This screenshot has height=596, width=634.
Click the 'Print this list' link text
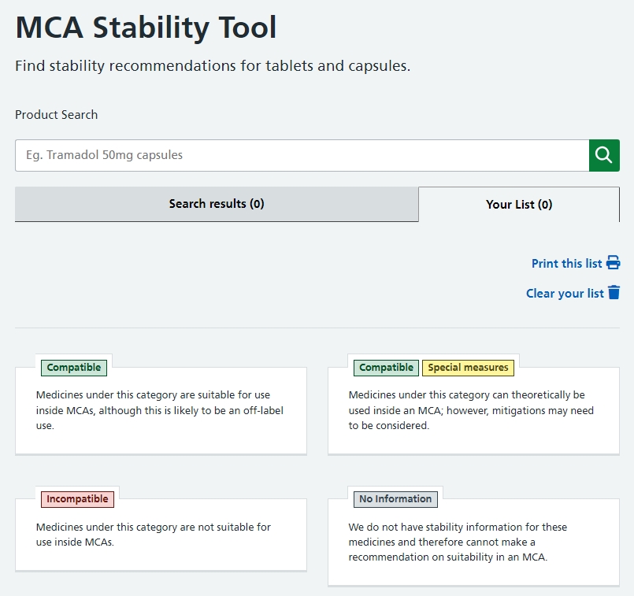point(566,264)
